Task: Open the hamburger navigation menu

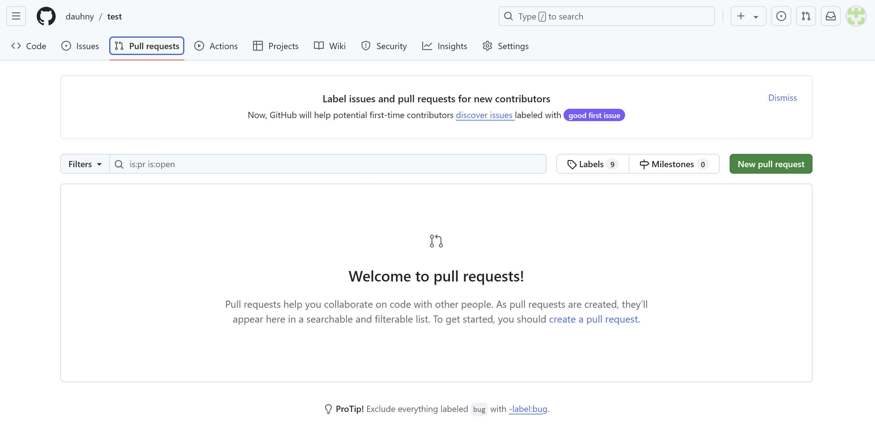Action: pos(16,16)
